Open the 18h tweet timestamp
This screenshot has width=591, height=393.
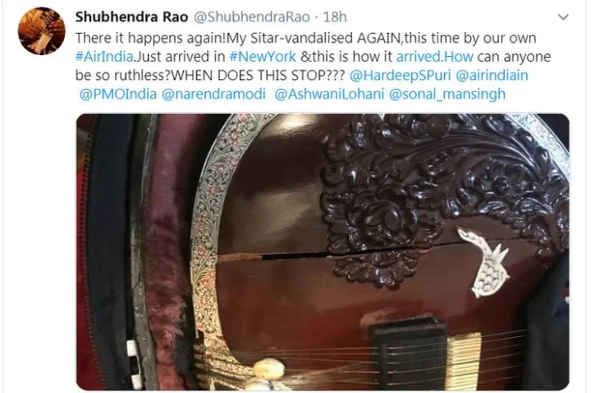(335, 17)
